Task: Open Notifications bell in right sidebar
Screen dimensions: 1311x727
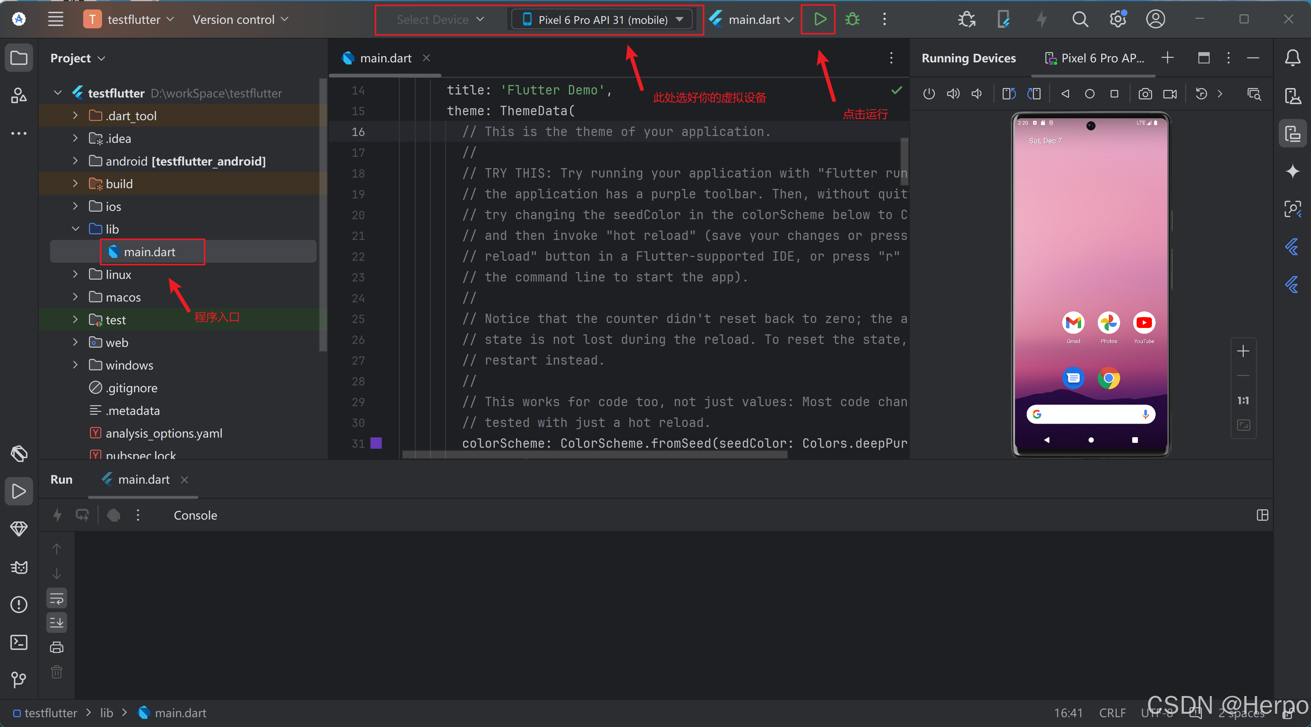Action: pyautogui.click(x=1292, y=58)
